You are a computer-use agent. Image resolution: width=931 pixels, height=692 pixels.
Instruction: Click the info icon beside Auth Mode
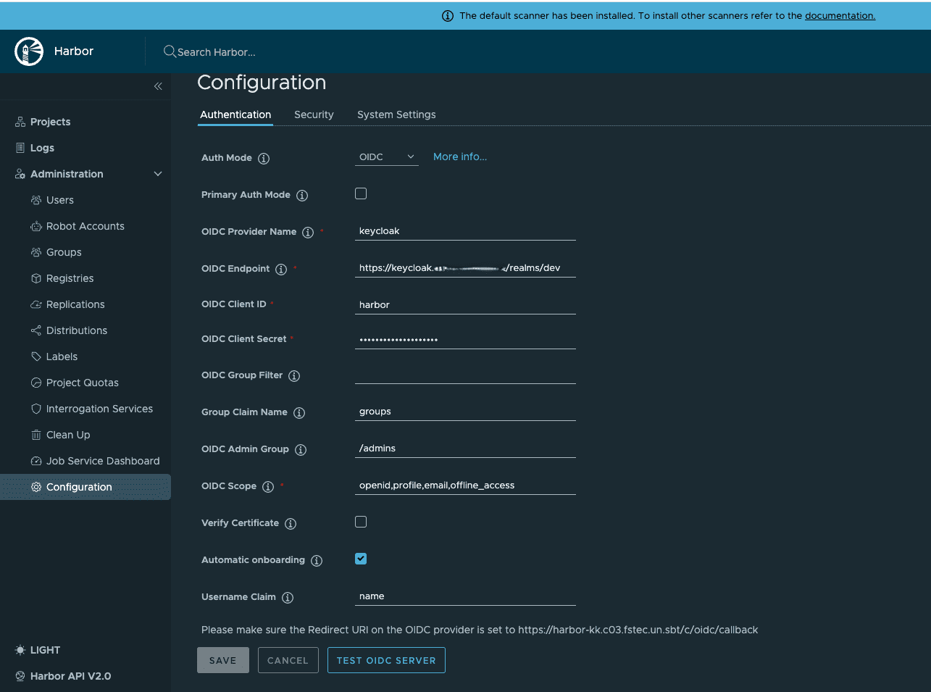tap(264, 159)
